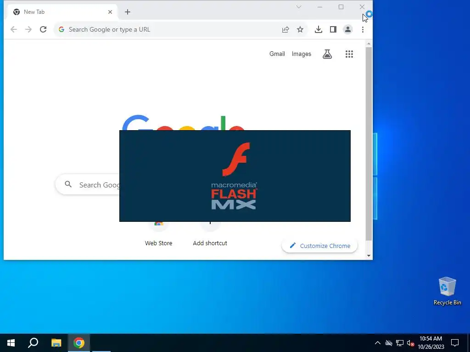Maximize the Chrome window
The height and width of the screenshot is (352, 470).
341,7
